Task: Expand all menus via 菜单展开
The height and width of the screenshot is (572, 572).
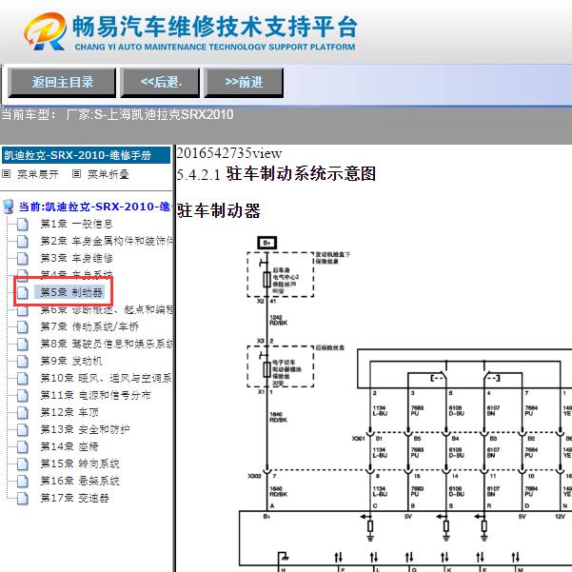Action: click(37, 174)
